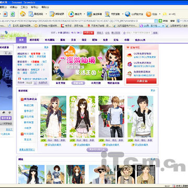Click green try-on button under daisy background girl

(73, 140)
